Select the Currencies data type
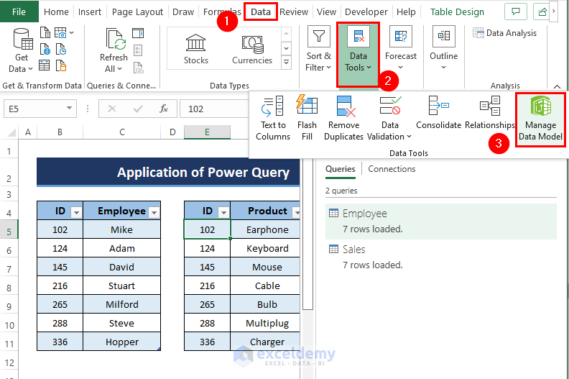Screen dimensions: 569x379 coord(252,50)
